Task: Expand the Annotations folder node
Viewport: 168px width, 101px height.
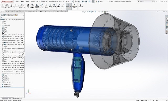Action: [1, 25]
